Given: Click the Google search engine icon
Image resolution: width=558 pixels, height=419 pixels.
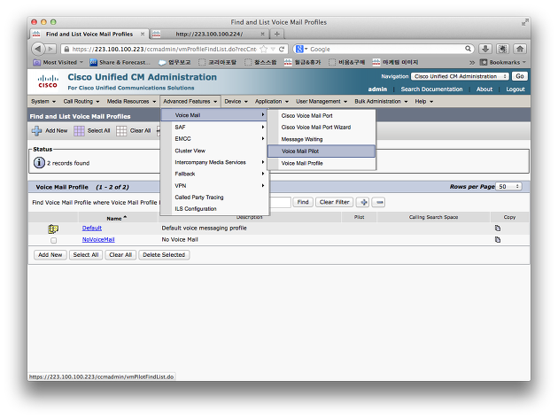Looking at the screenshot, I should (299, 49).
